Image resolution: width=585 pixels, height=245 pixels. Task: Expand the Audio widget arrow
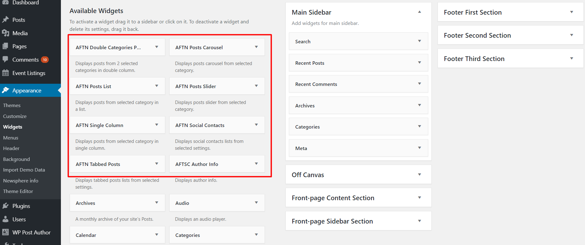[256, 203]
